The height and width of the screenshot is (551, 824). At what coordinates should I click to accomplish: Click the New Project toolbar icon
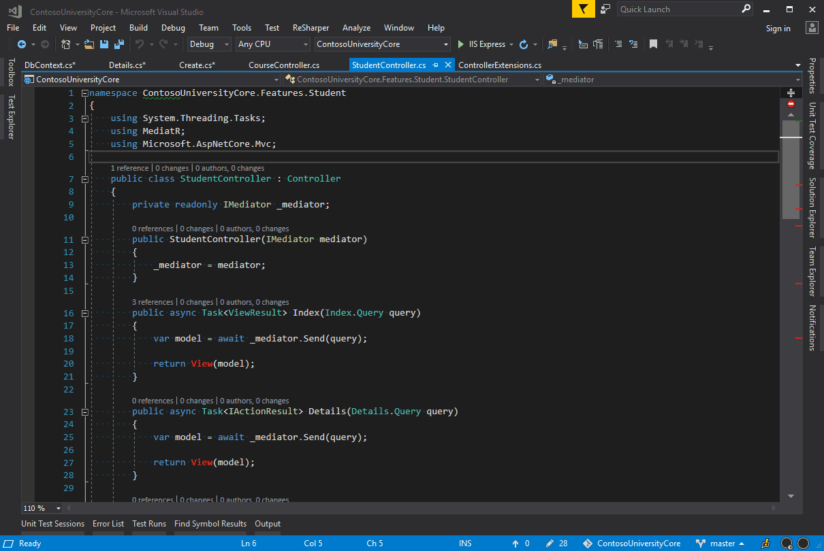tap(65, 44)
